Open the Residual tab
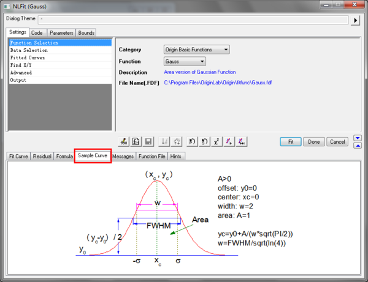The height and width of the screenshot is (282, 368). pos(42,156)
